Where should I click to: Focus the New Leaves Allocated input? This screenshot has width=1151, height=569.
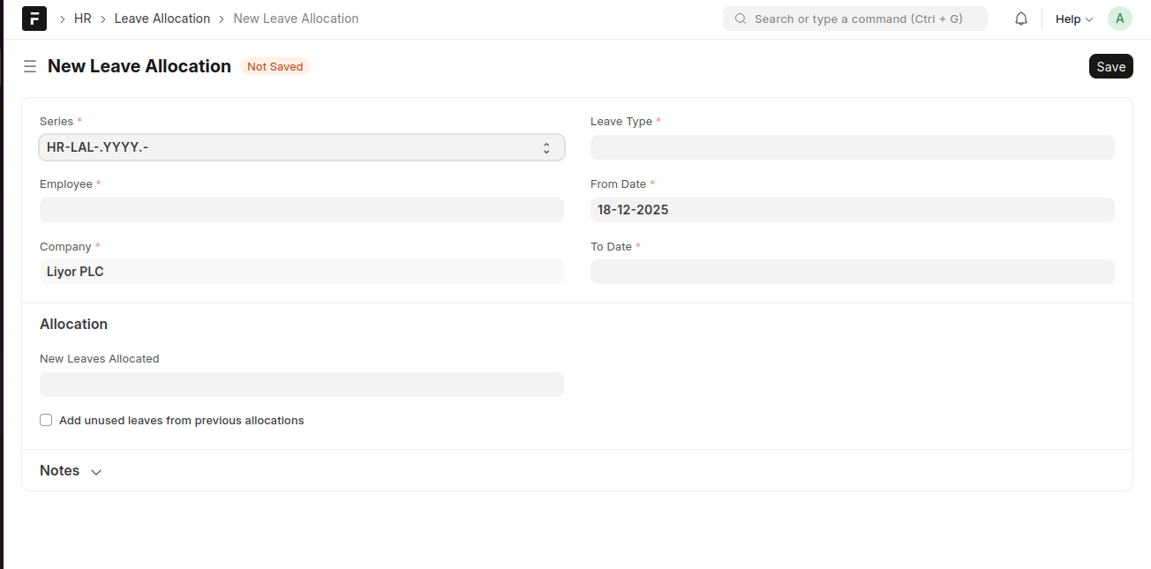(x=301, y=385)
